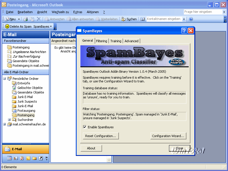Image resolution: width=228 pixels, height=171 pixels.
Task: Click the Outlook title bar icon
Action: pos(4,5)
